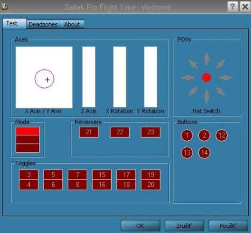
Task: Click the 'Y Rotation' label
Action: click(150, 111)
